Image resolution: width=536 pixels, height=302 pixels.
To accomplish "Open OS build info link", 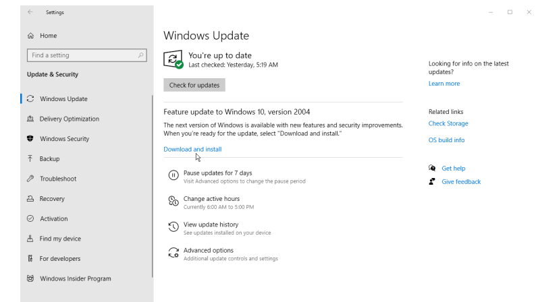I will [446, 140].
